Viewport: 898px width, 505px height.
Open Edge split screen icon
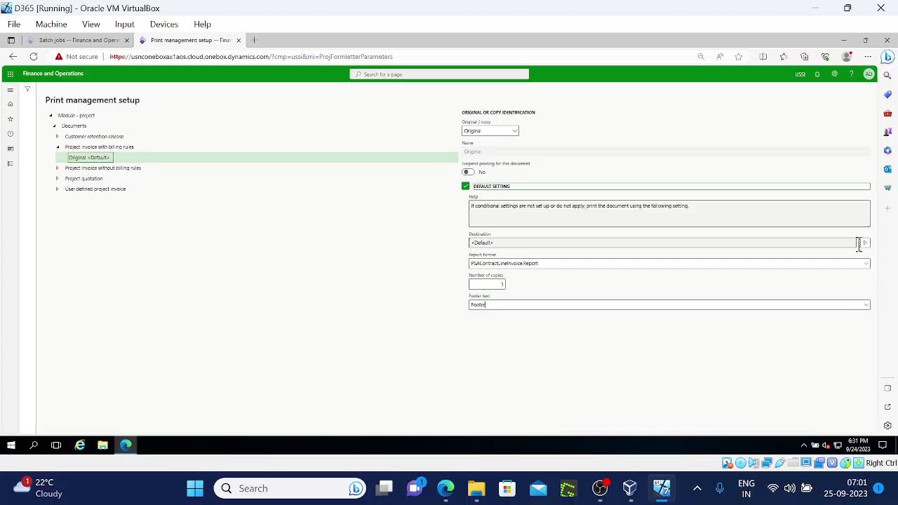point(763,57)
